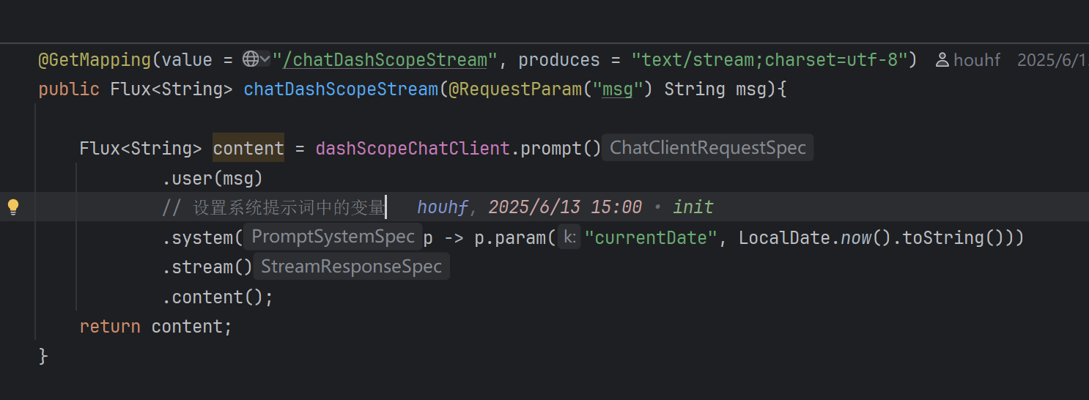The height and width of the screenshot is (400, 1089).
Task: Place the cursor on the "return content;" line
Action: [x=155, y=327]
